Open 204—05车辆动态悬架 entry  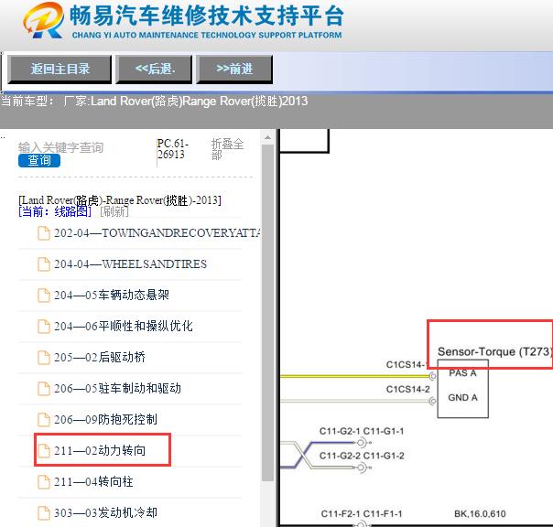pos(112,295)
